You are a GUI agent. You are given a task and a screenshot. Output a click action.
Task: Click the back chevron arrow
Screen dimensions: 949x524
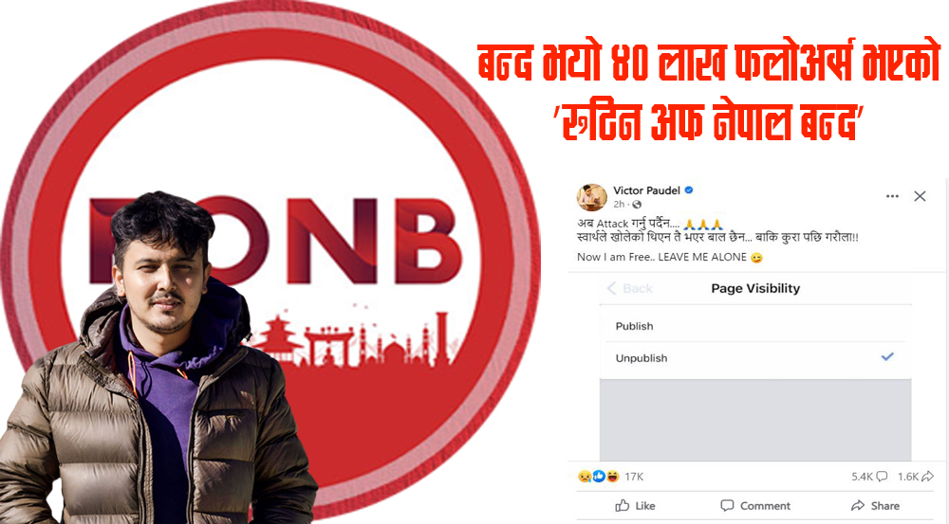coord(611,288)
